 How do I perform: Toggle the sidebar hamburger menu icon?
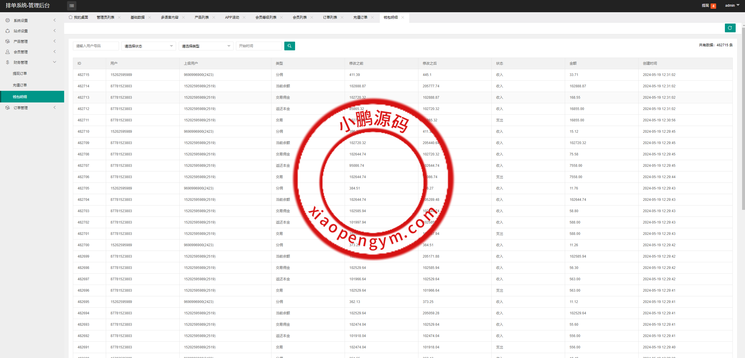pyautogui.click(x=72, y=6)
